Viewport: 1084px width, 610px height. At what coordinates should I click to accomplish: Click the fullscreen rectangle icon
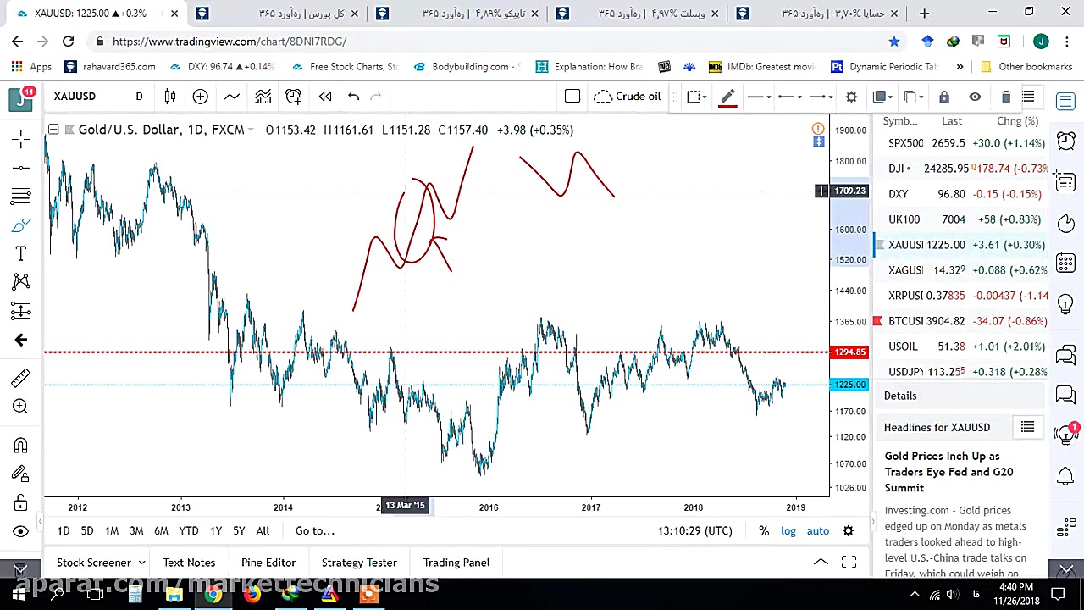click(572, 97)
